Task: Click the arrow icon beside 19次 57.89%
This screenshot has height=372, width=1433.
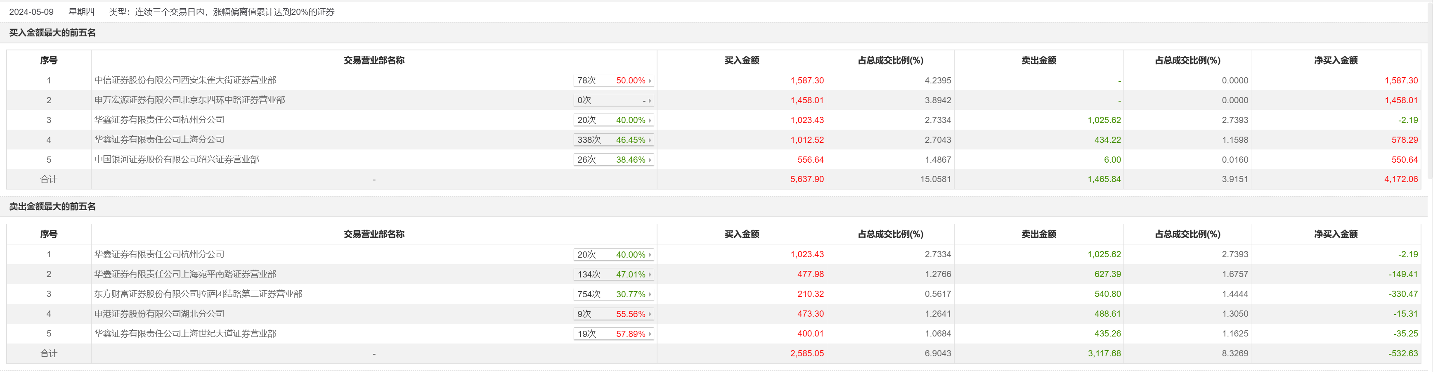Action: click(x=649, y=334)
